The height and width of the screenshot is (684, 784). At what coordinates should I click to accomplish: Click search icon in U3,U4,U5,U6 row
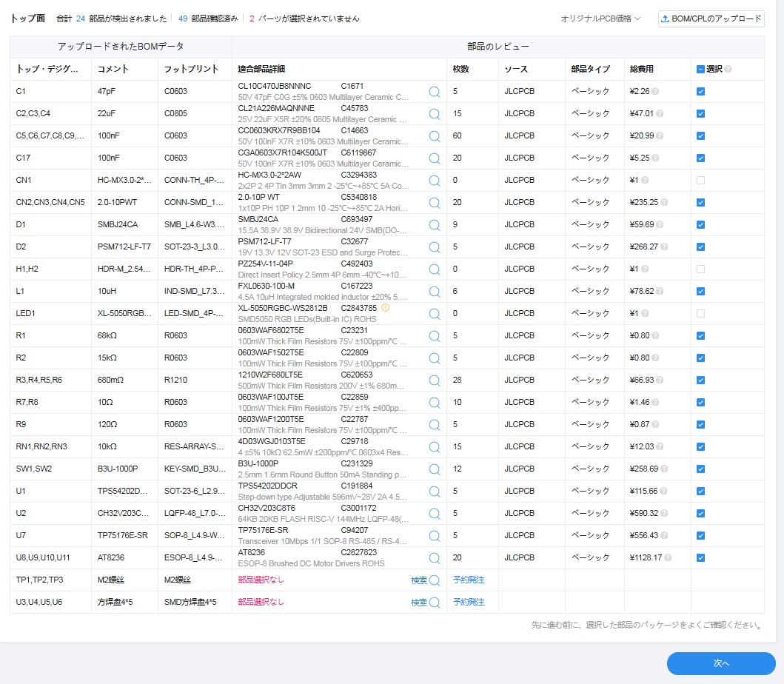coord(435,603)
